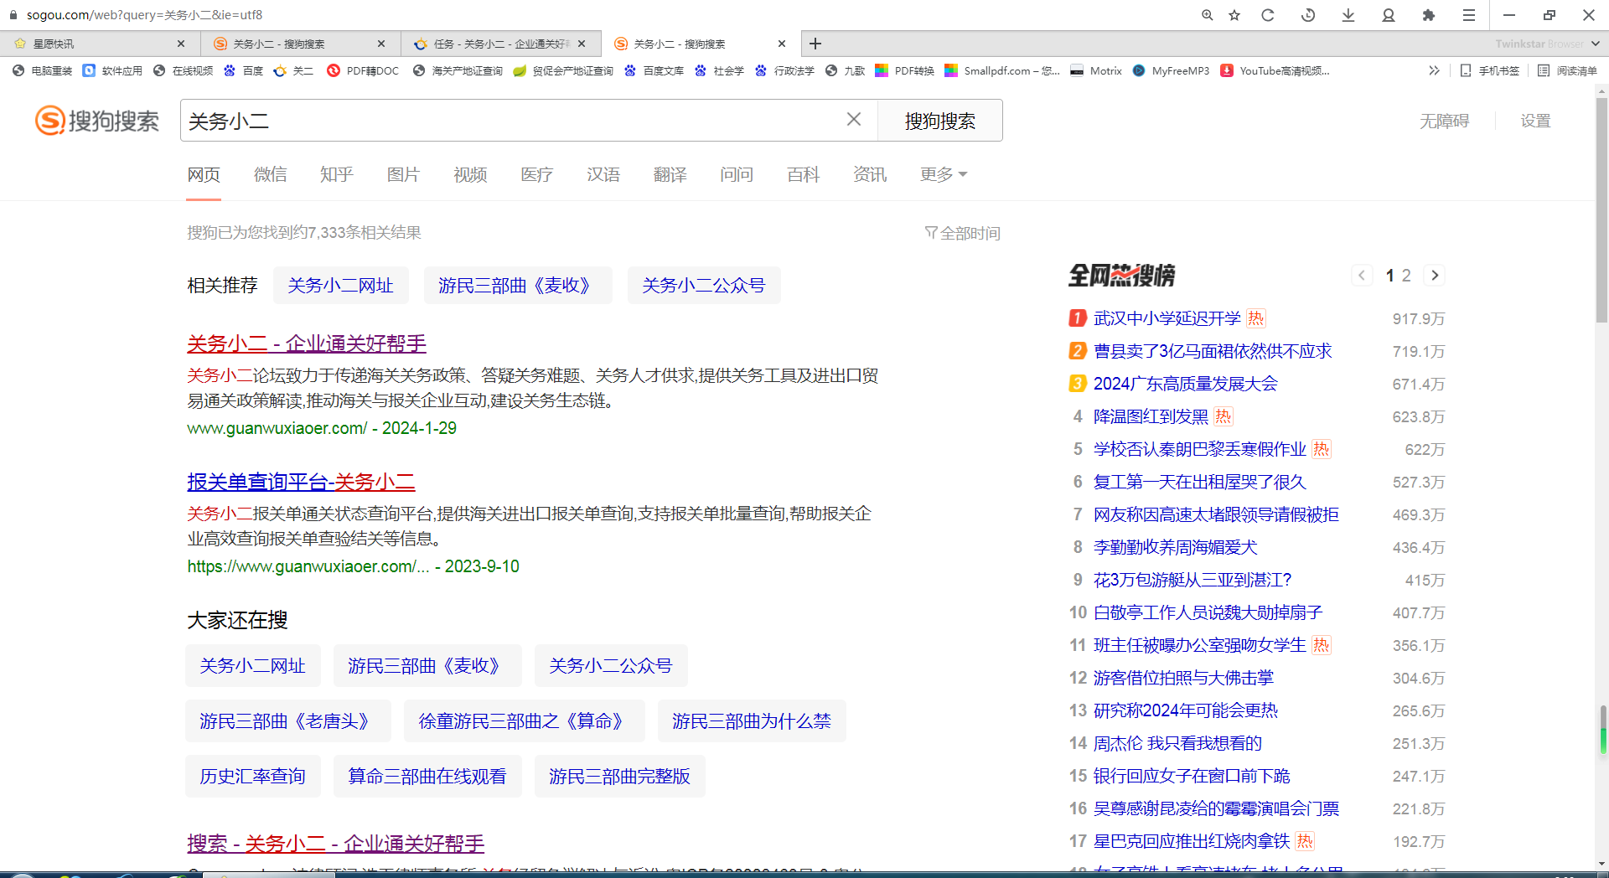
Task: Open the YouTube高清视频 bookmark
Action: [1275, 71]
